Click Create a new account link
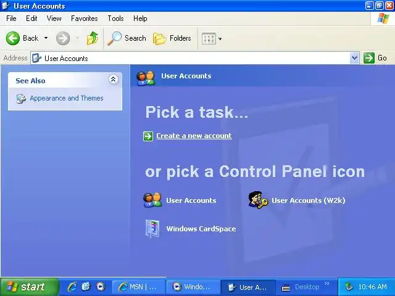The width and height of the screenshot is (395, 296). (194, 136)
